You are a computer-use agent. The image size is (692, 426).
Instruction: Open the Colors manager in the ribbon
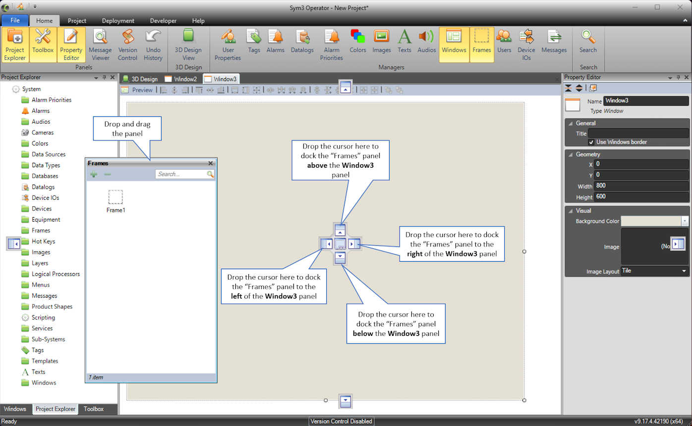357,42
